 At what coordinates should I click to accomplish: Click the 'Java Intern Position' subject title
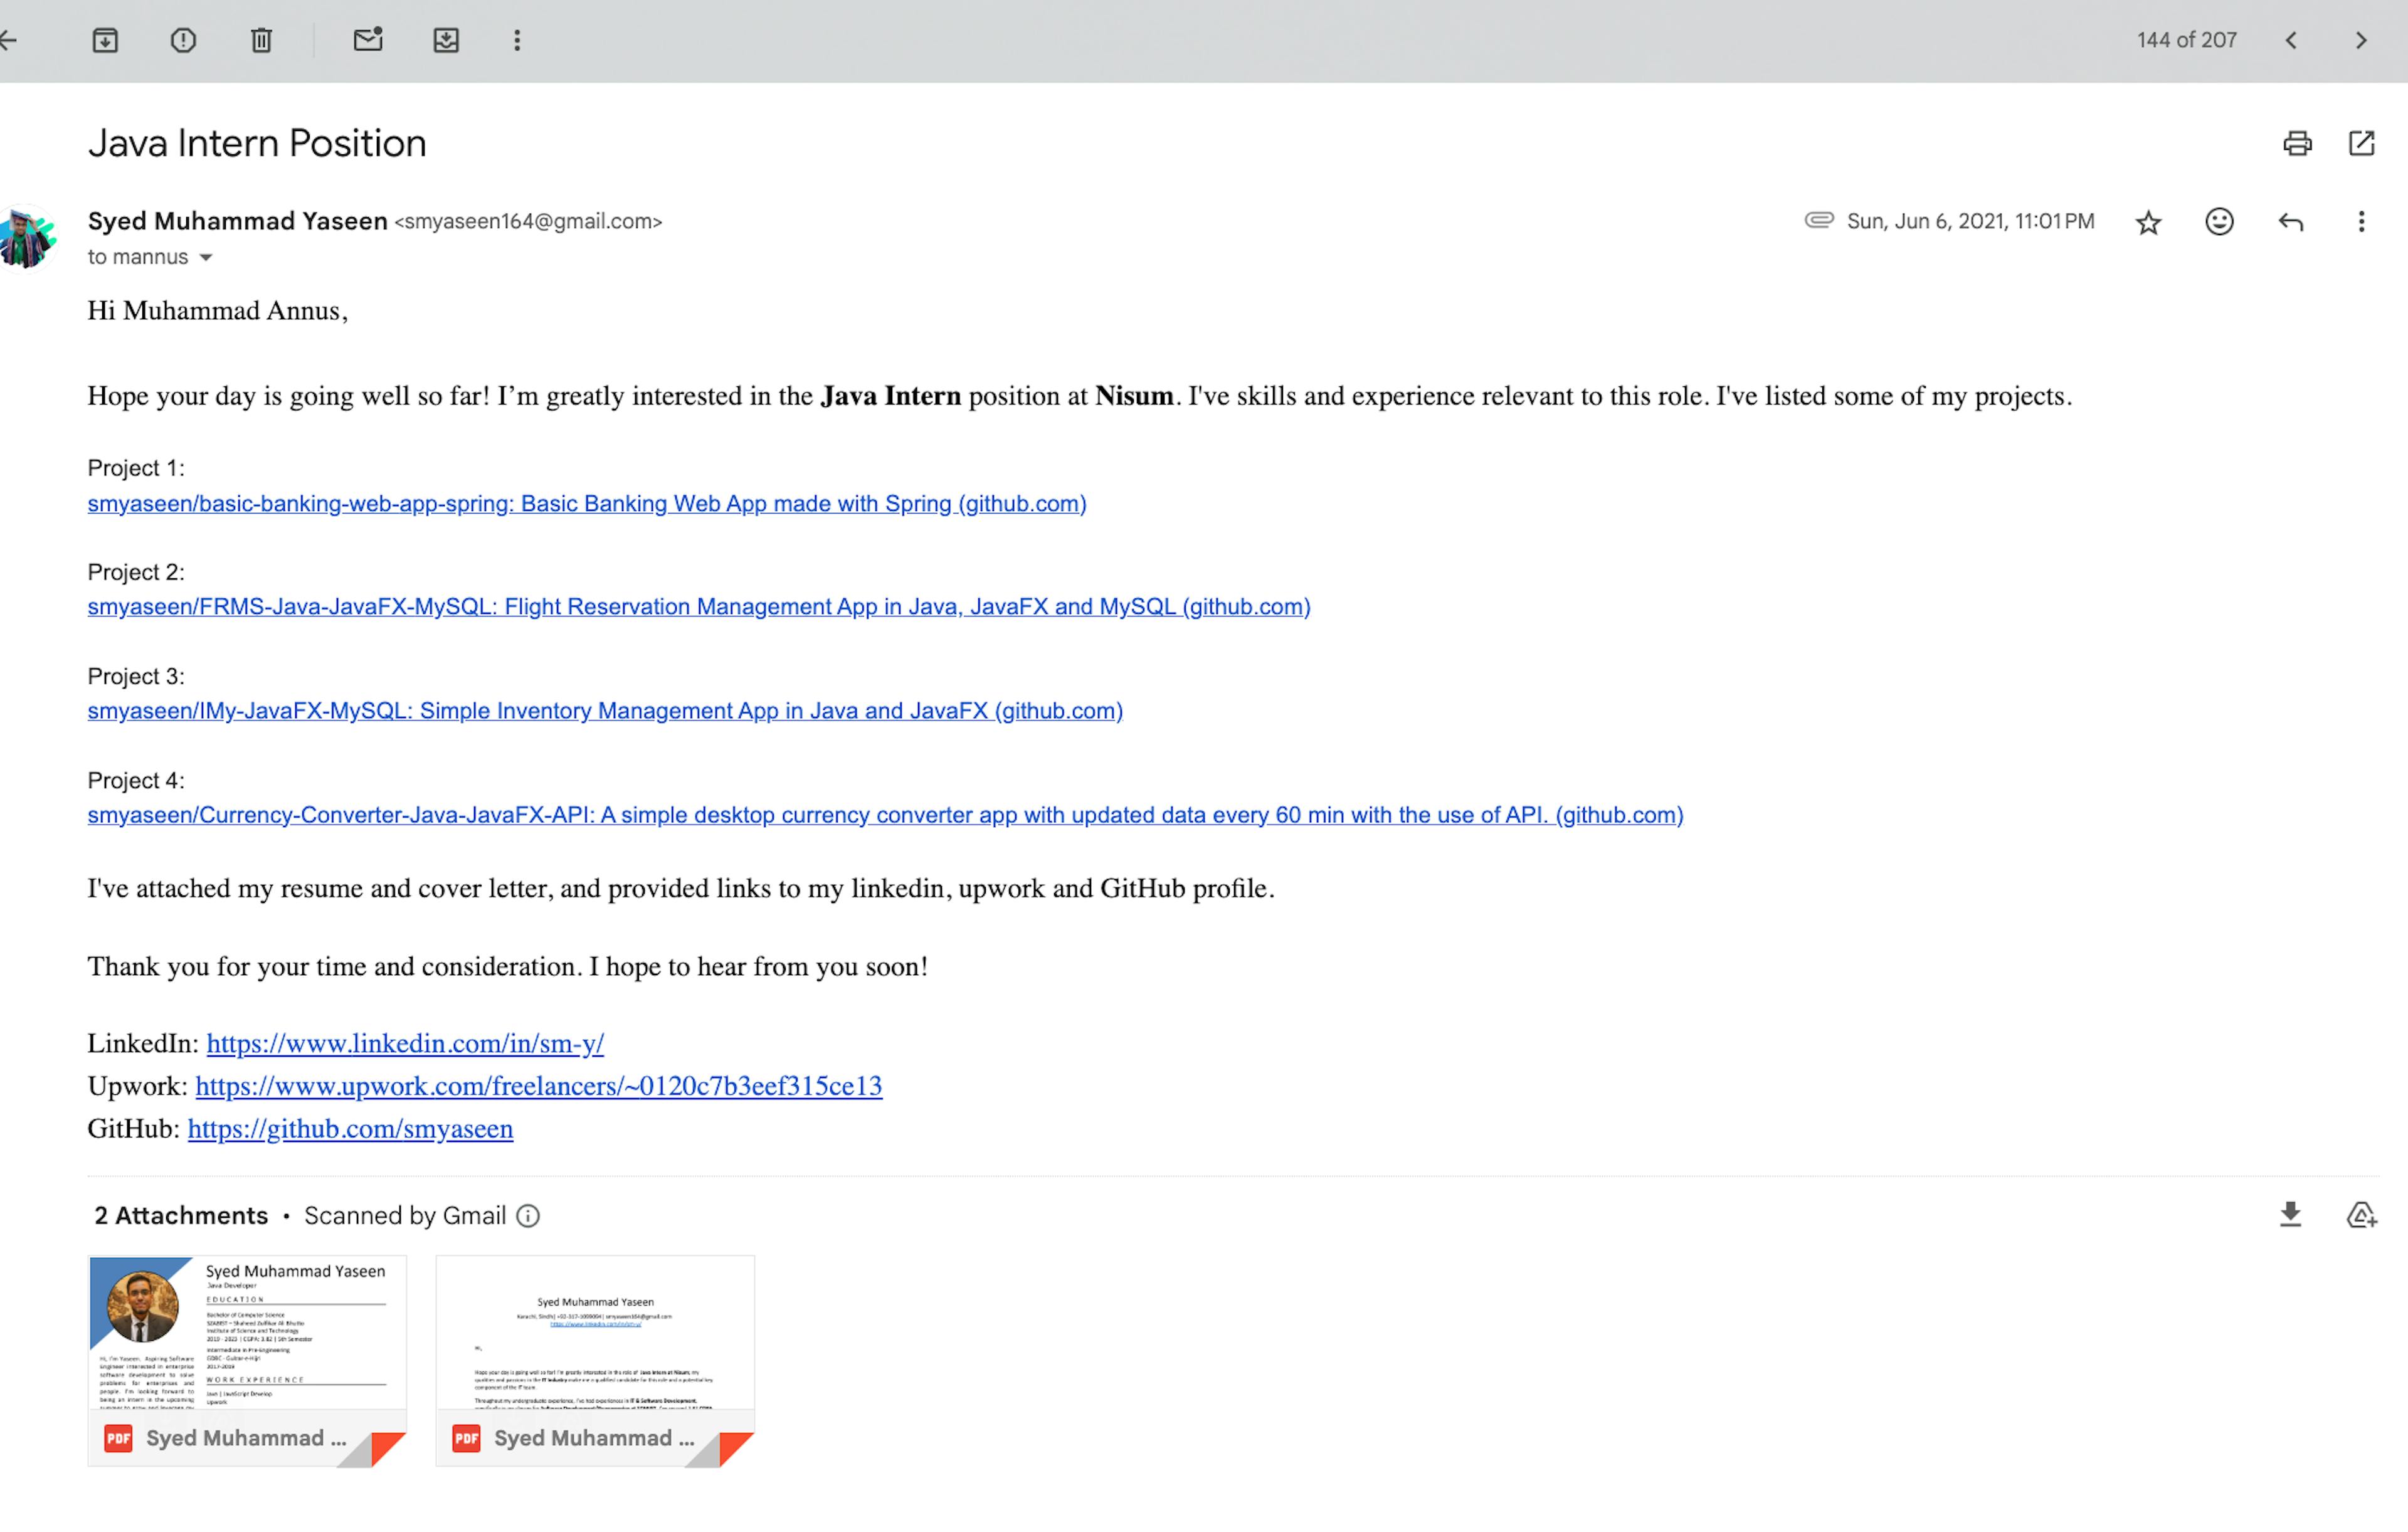257,144
